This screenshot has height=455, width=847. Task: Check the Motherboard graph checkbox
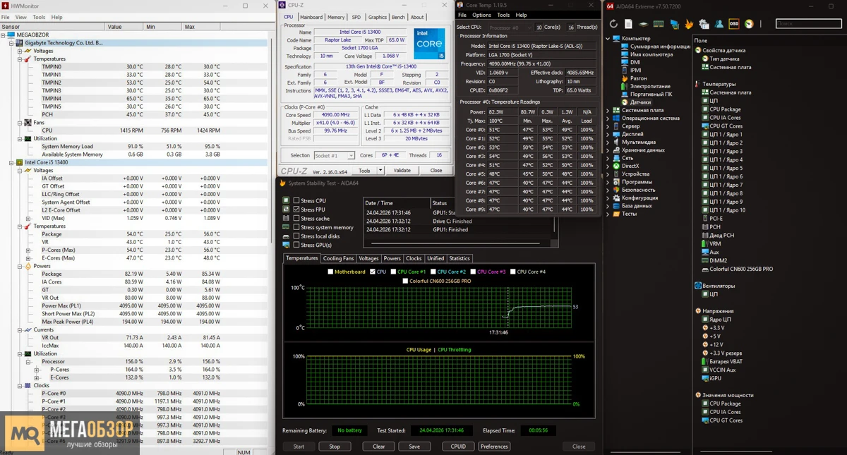pos(330,272)
